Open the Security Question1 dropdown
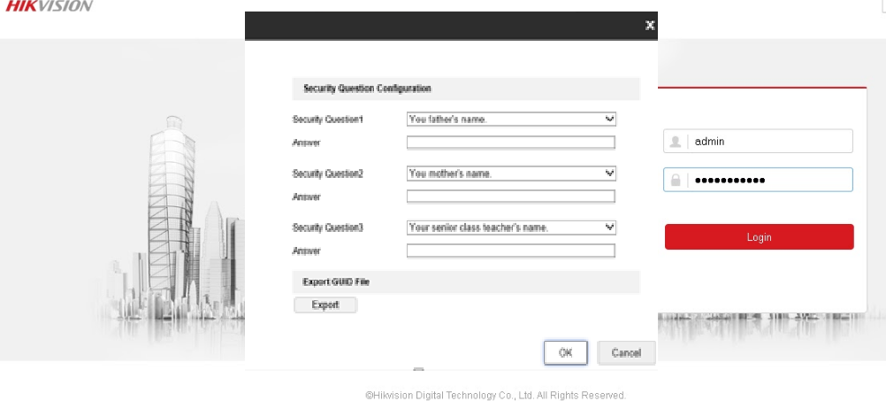This screenshot has width=886, height=401. (x=511, y=119)
